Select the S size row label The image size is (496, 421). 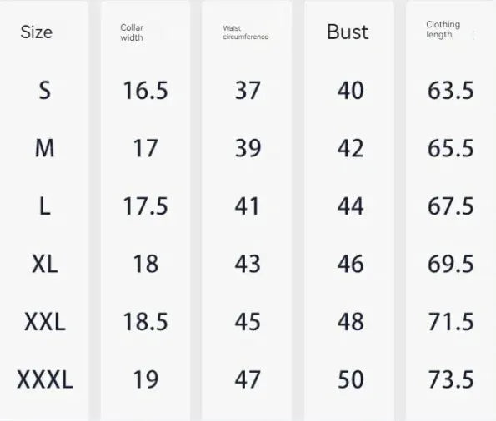click(x=45, y=91)
